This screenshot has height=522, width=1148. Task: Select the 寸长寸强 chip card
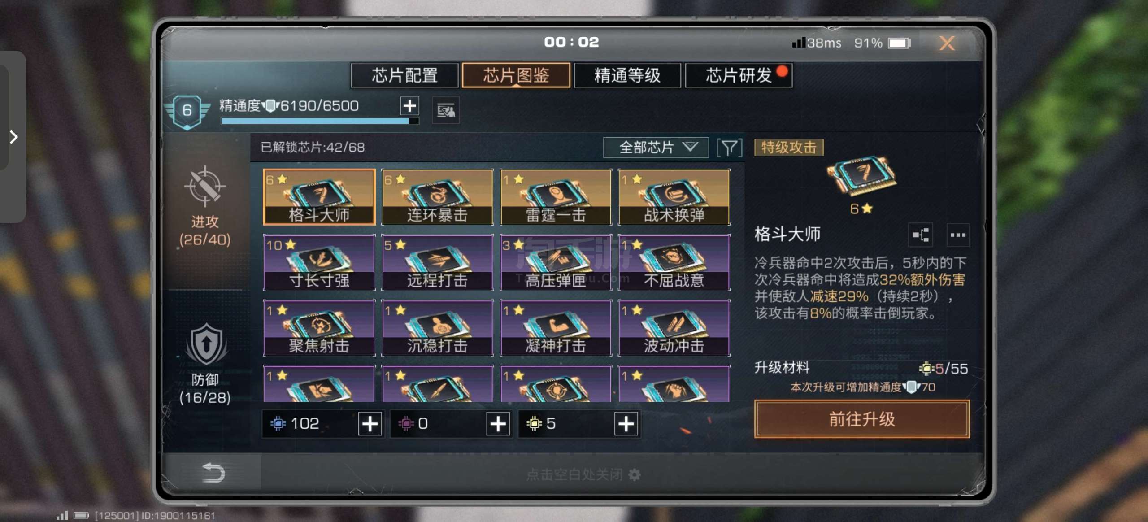point(319,262)
